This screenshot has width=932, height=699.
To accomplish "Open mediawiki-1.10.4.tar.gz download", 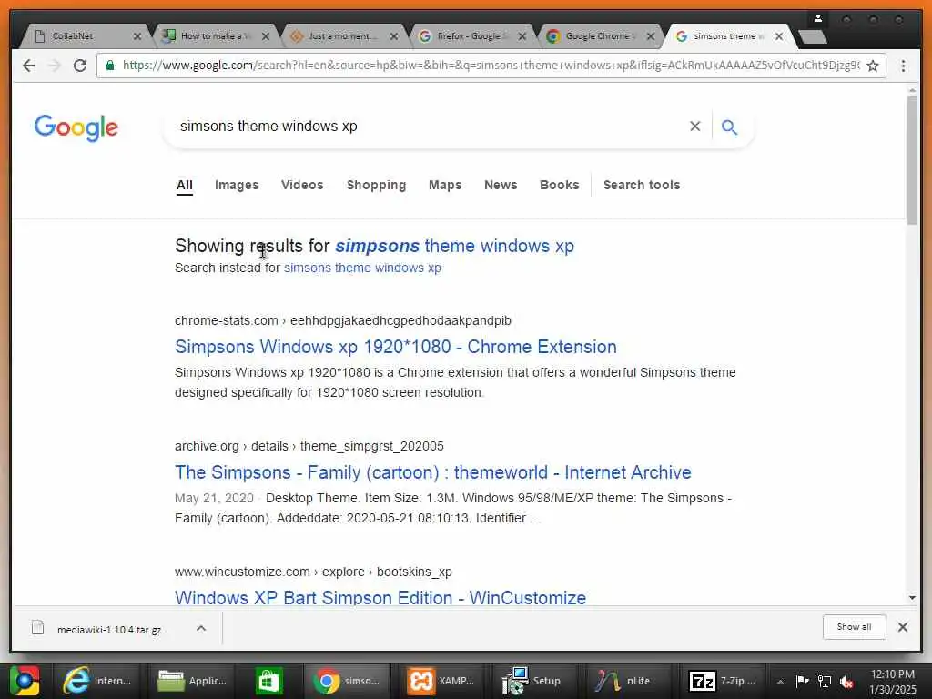I will point(109,630).
